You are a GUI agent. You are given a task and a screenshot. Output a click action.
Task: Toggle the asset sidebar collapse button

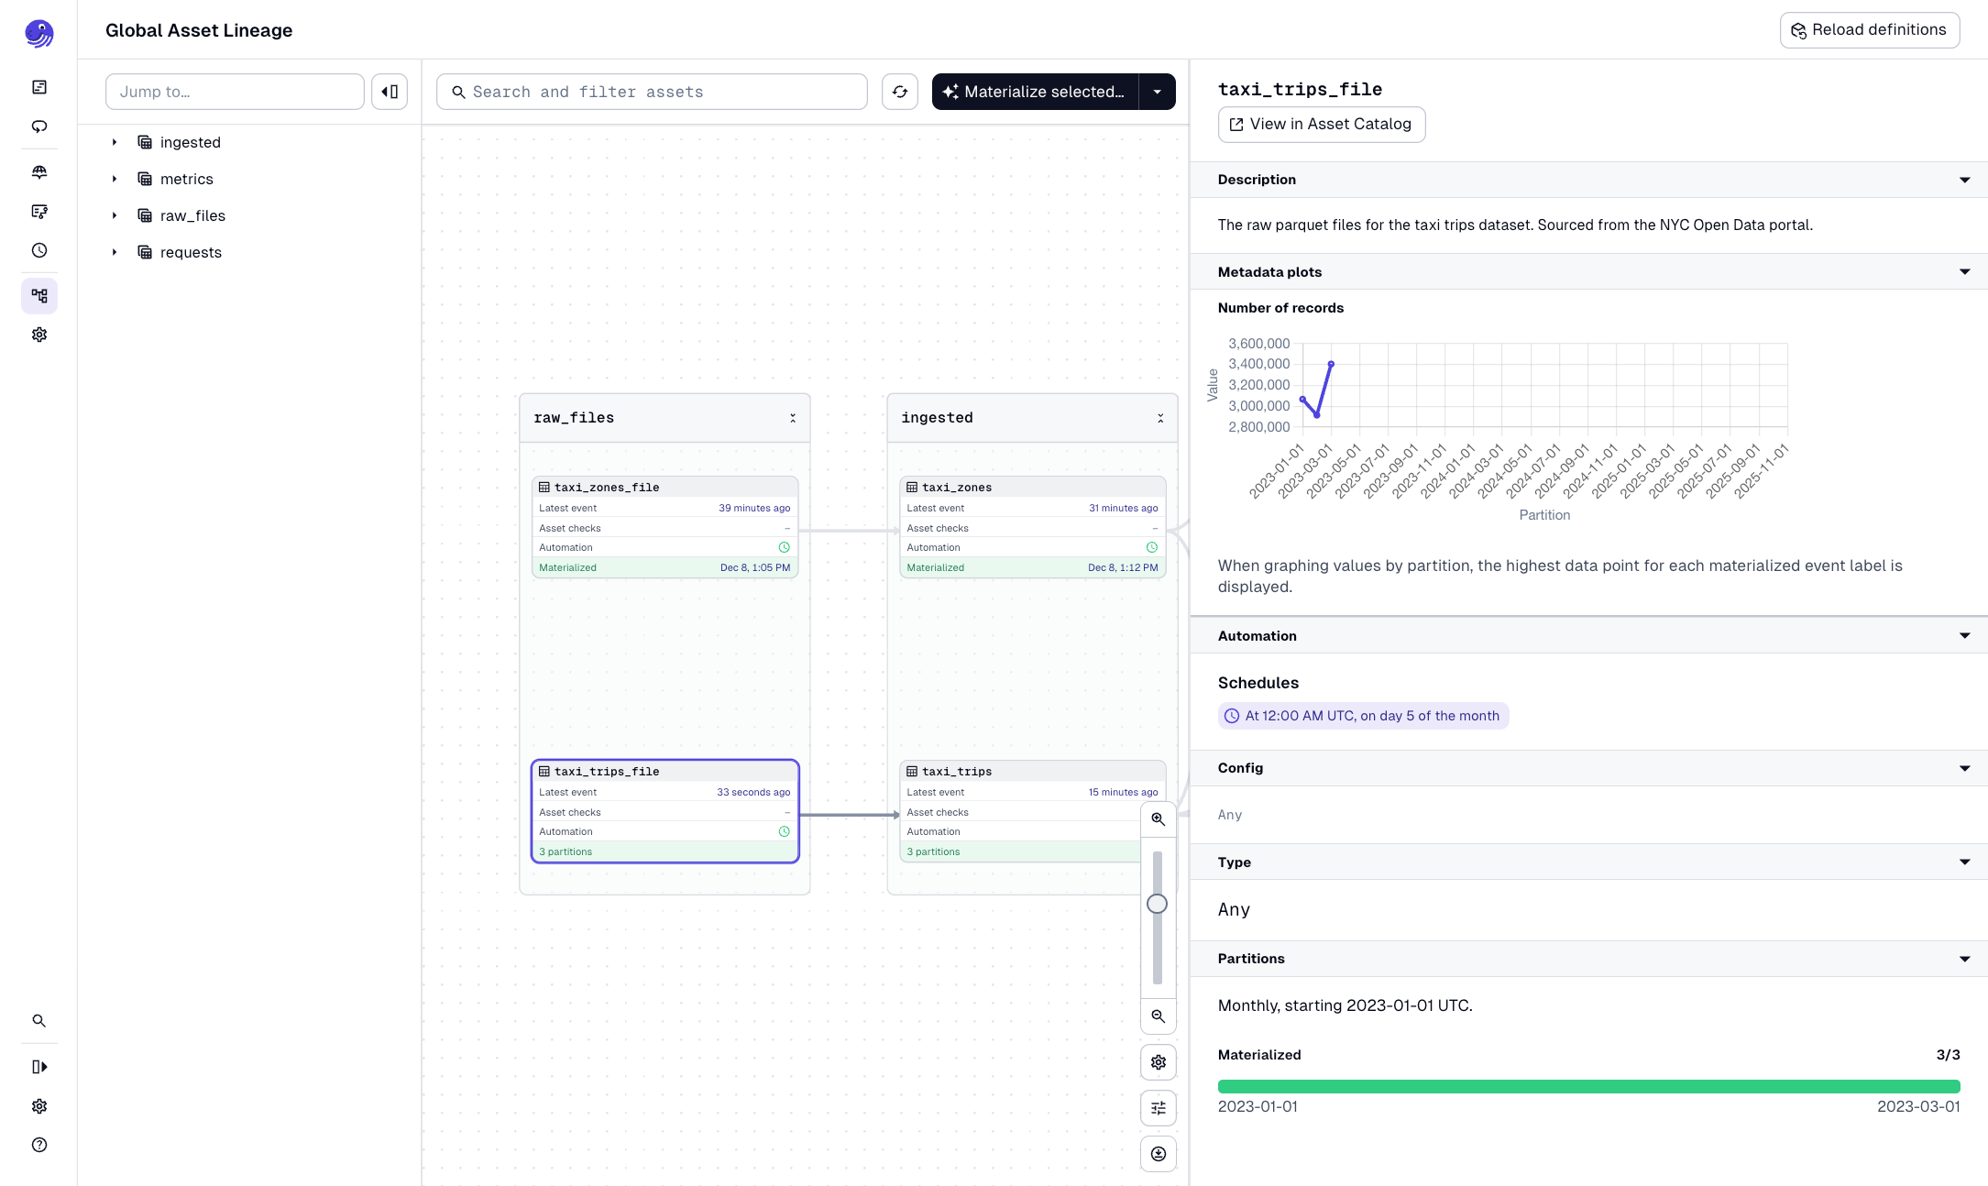tap(390, 92)
